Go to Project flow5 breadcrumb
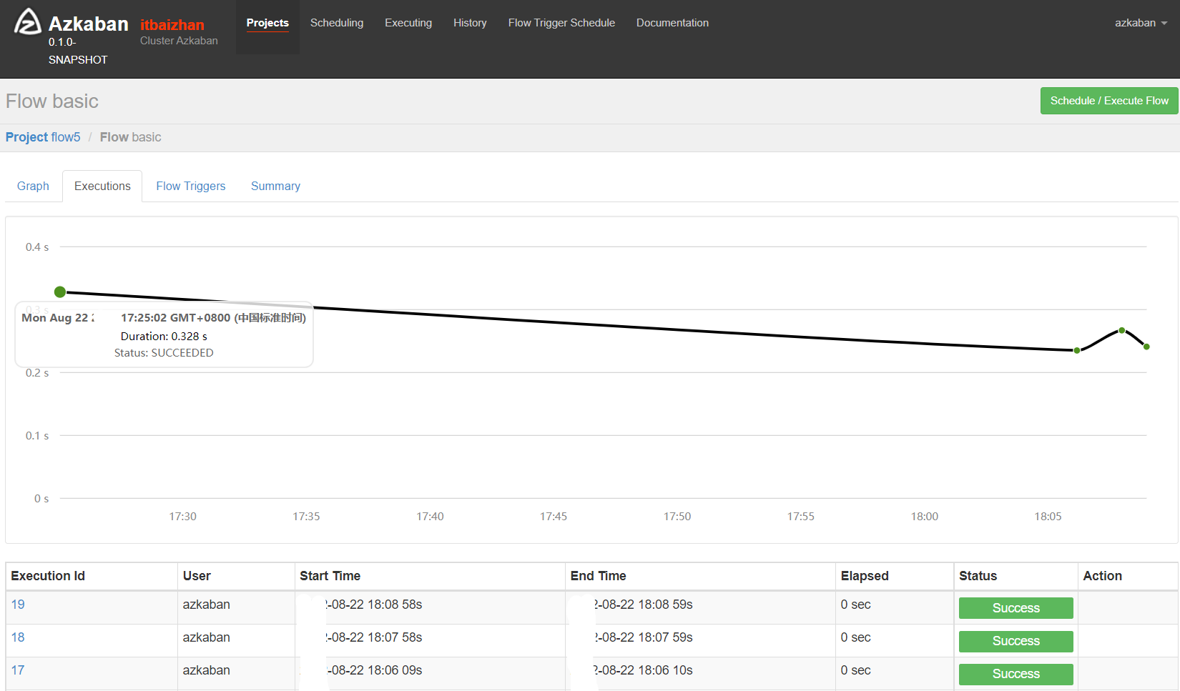Viewport: 1180px width, 691px height. [x=43, y=137]
